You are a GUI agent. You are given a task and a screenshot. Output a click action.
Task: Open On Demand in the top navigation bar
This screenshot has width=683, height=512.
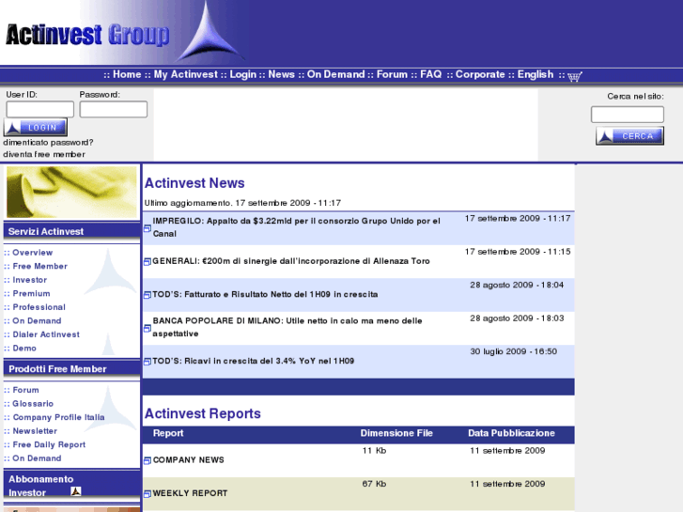[335, 74]
